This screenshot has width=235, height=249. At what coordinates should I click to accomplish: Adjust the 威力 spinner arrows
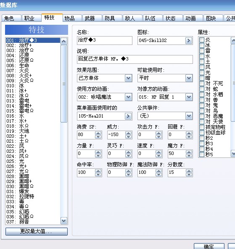coord(129,135)
